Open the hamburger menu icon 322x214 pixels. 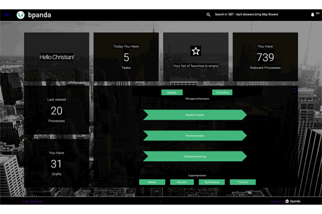(x=7, y=14)
